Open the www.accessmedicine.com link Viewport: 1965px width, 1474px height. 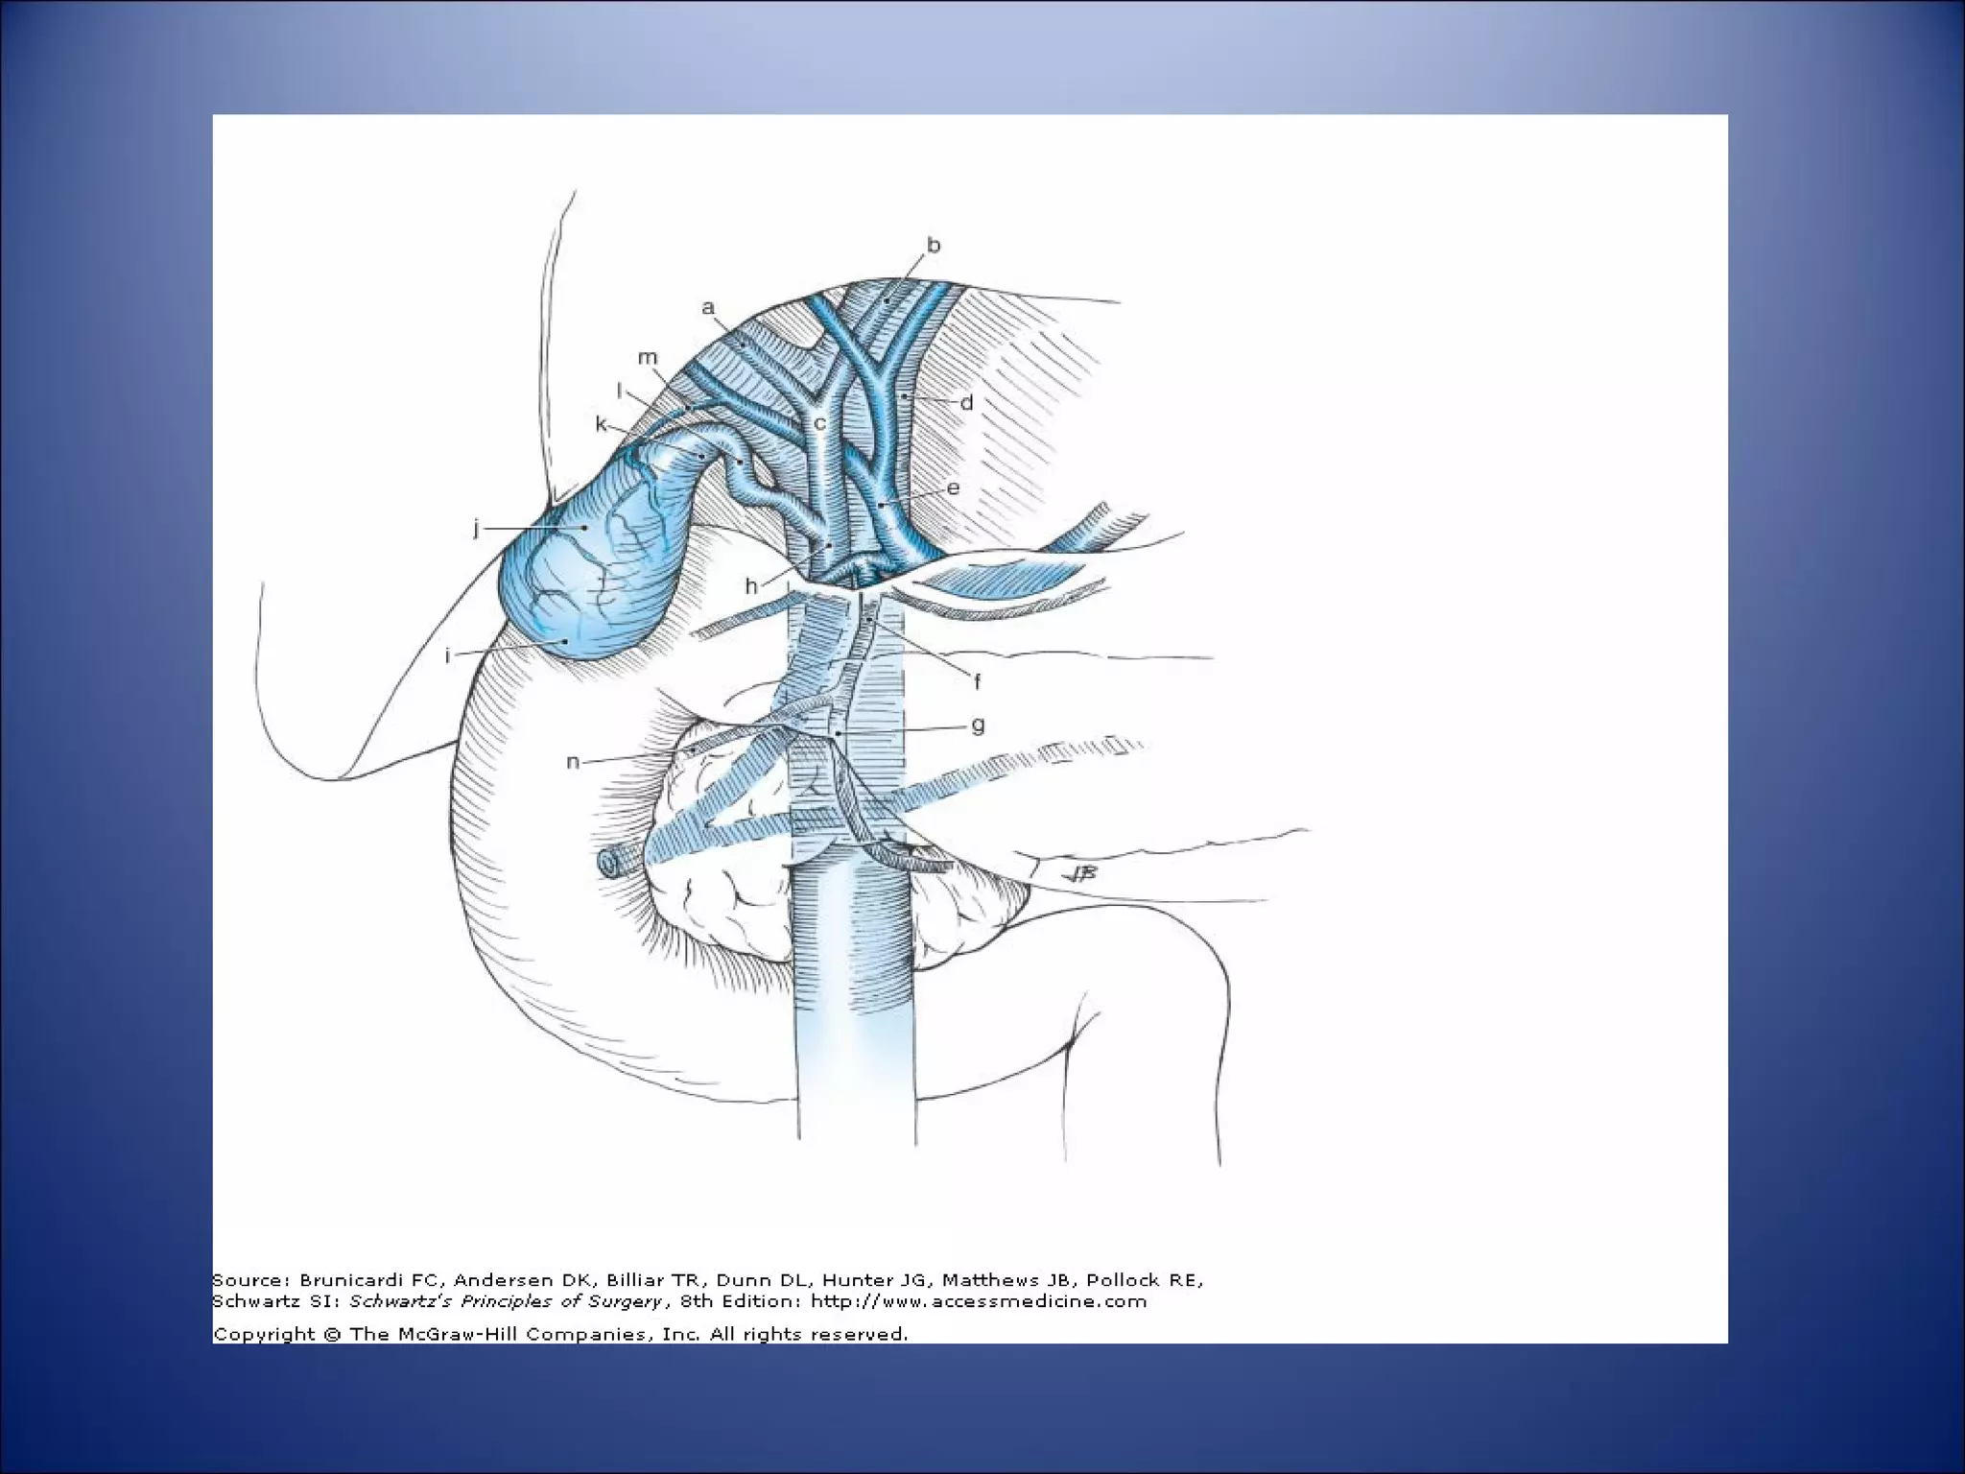979,1302
